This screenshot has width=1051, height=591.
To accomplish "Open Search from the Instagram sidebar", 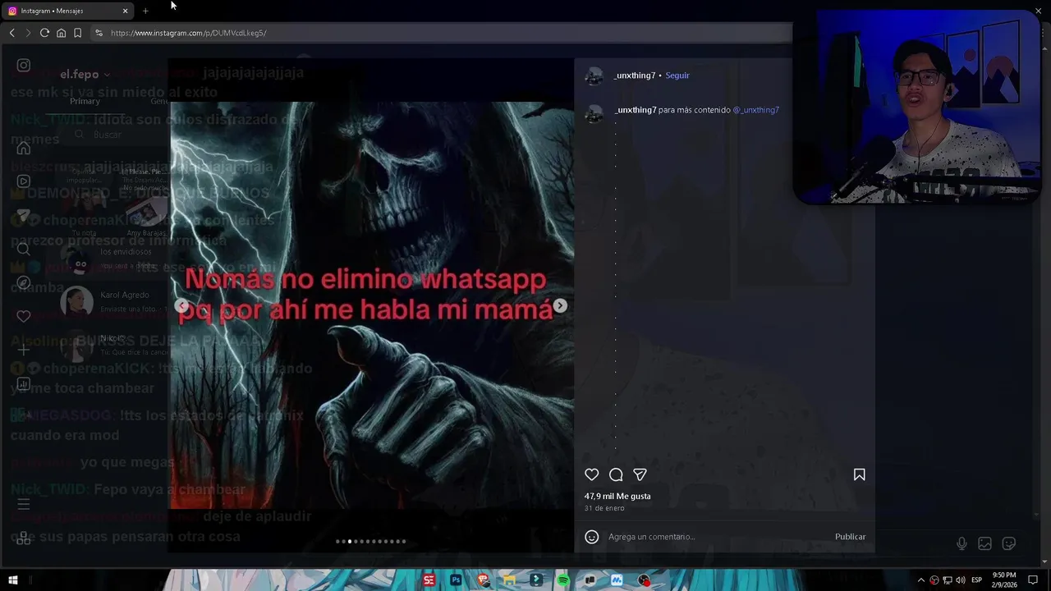I will tap(24, 249).
